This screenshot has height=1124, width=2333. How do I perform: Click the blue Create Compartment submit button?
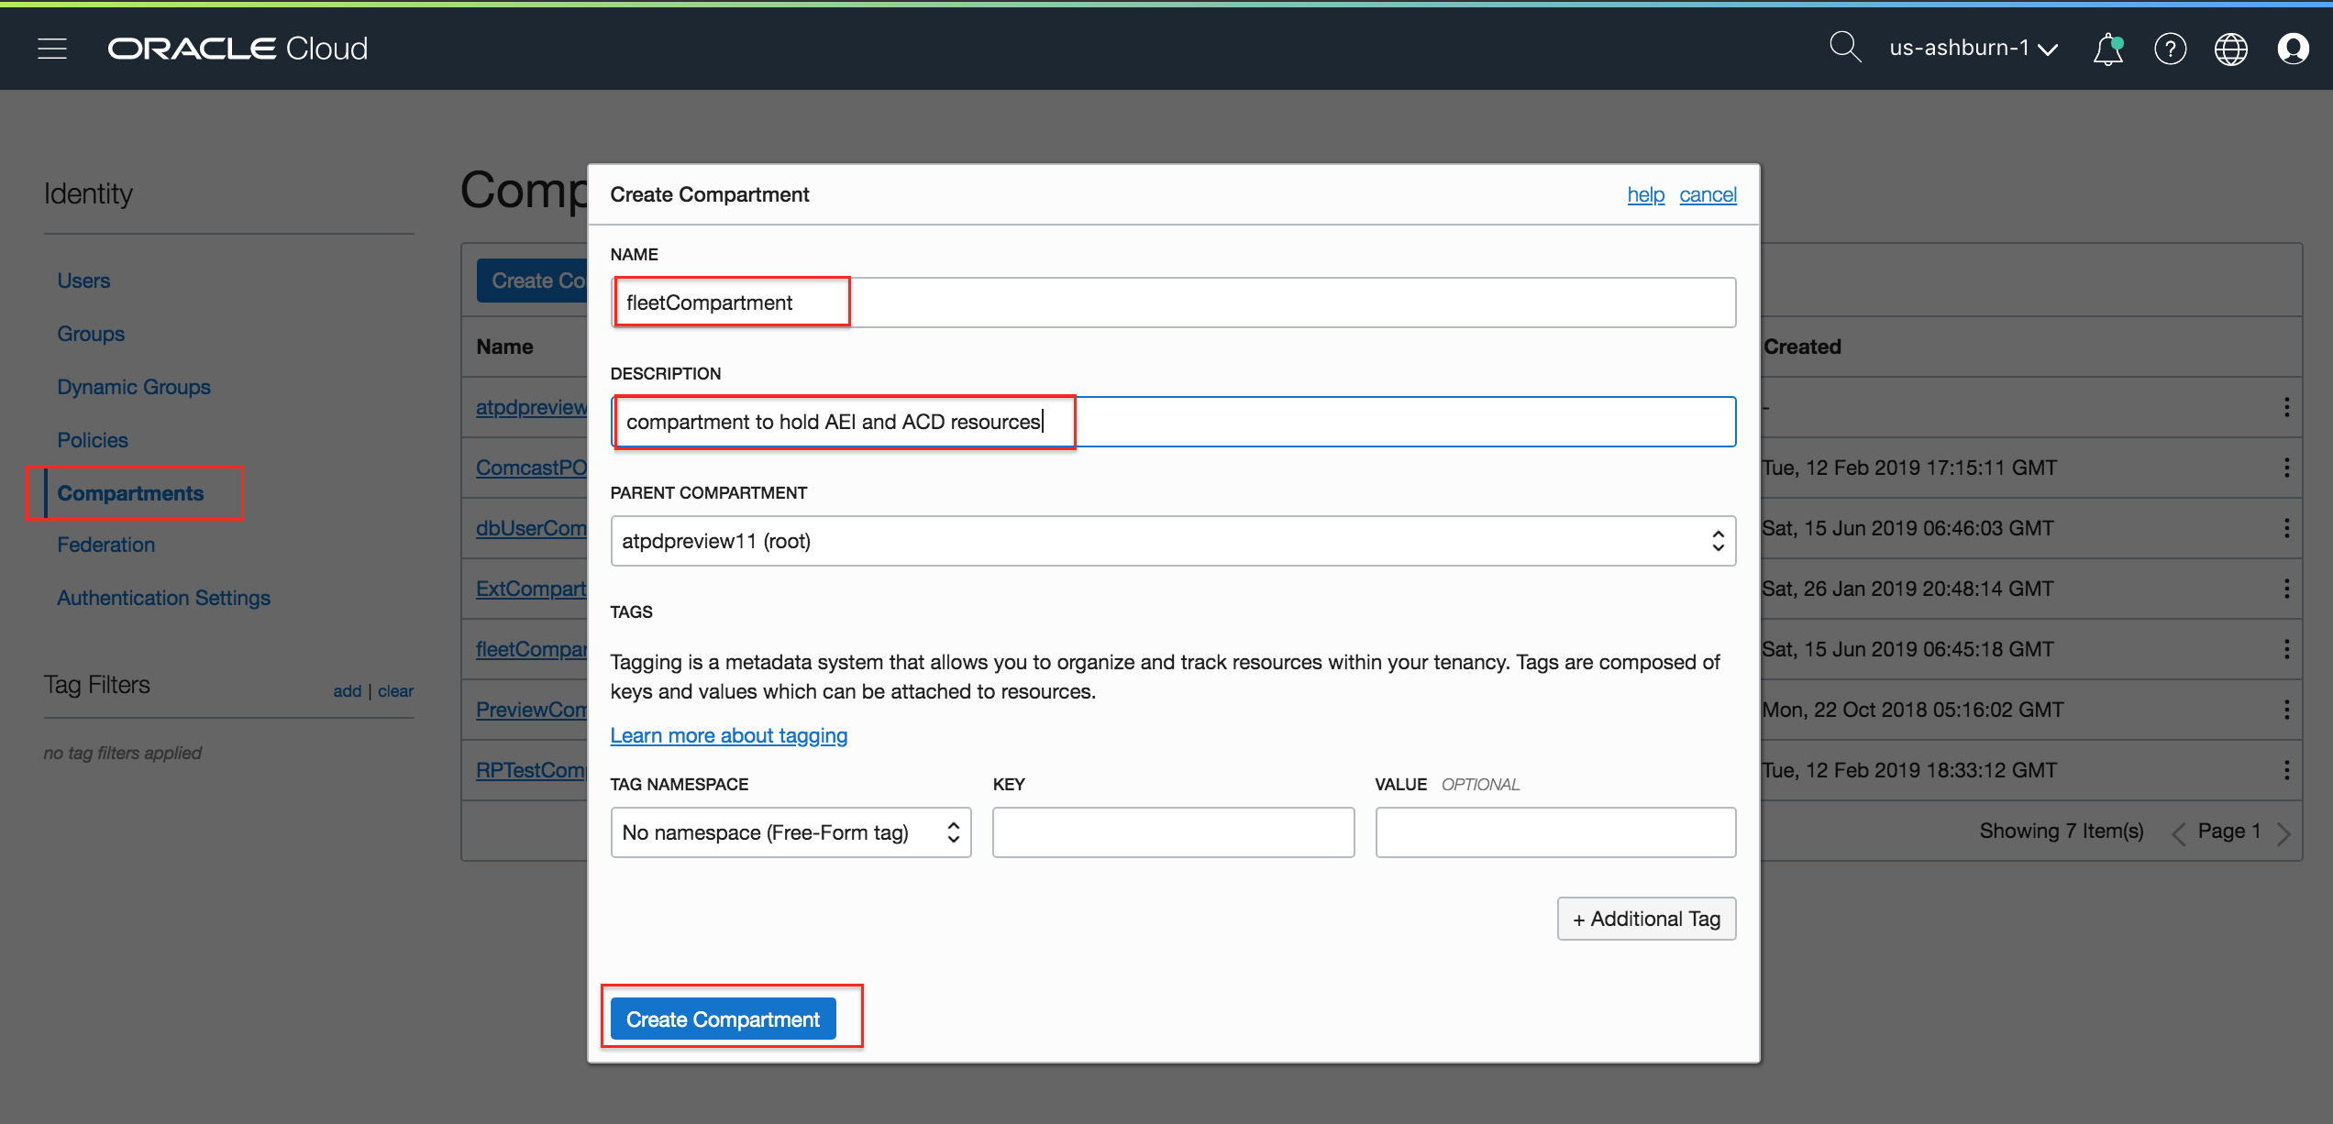(x=723, y=1019)
